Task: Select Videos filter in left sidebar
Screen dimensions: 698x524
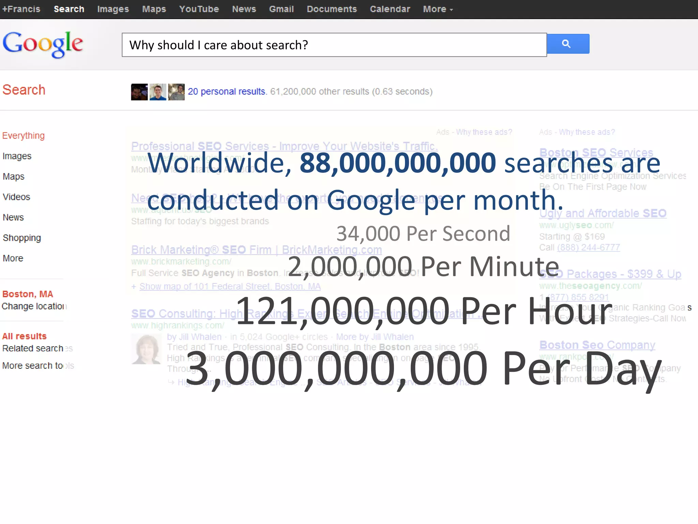Action: pos(16,197)
